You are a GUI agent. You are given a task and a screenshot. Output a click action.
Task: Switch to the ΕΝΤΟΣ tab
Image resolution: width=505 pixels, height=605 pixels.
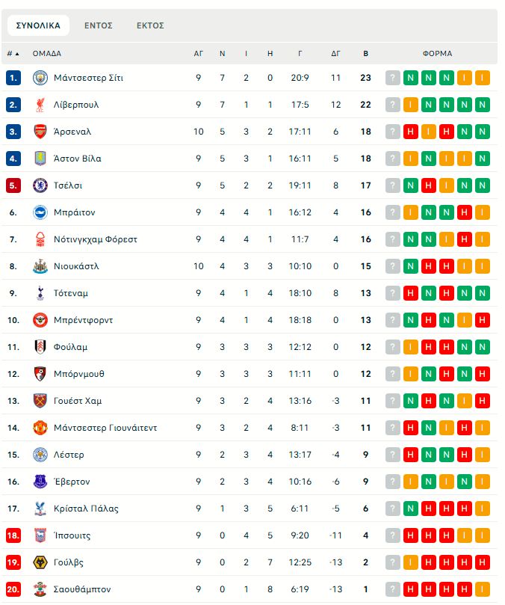point(98,25)
